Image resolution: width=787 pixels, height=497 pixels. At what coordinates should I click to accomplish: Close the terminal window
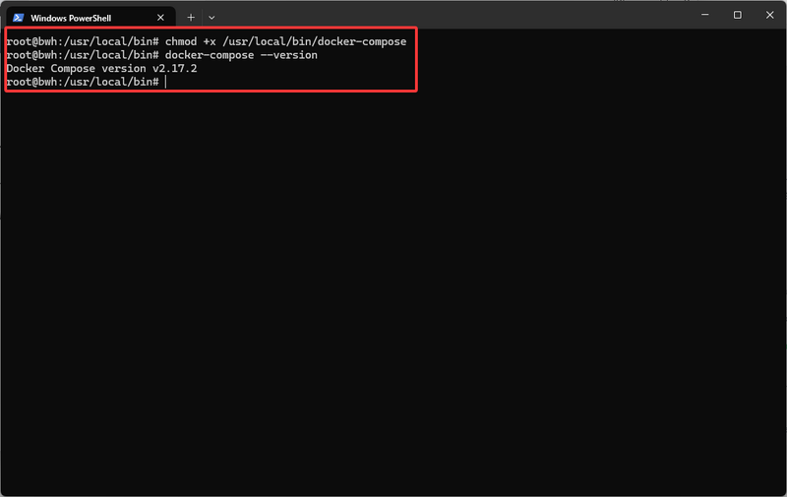click(769, 15)
